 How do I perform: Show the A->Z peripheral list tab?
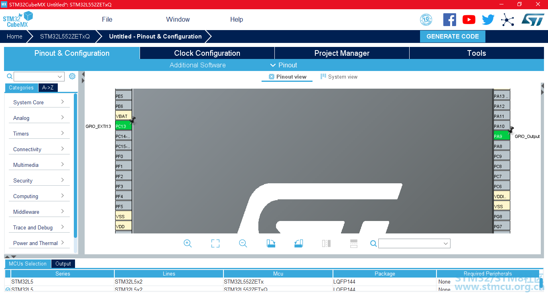[48, 87]
